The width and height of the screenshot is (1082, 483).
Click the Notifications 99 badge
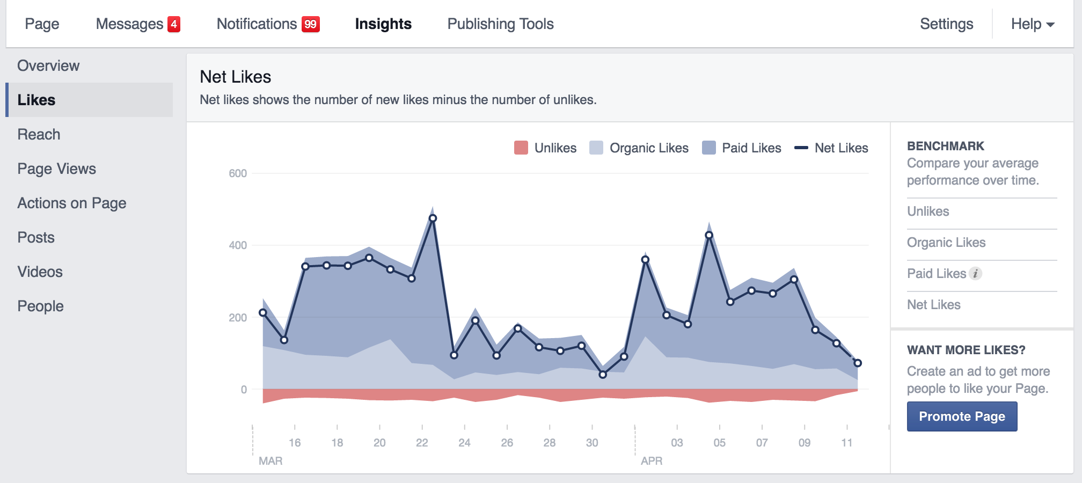[310, 24]
